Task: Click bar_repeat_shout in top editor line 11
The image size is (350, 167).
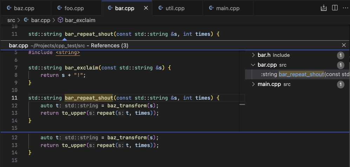Action: 89,34
